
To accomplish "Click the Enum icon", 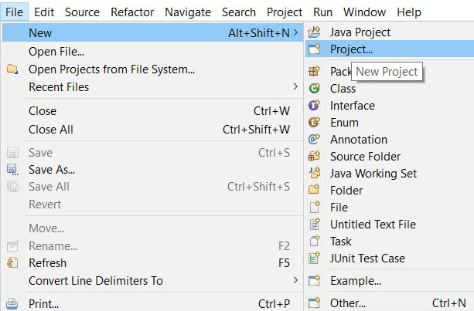I will point(314,122).
